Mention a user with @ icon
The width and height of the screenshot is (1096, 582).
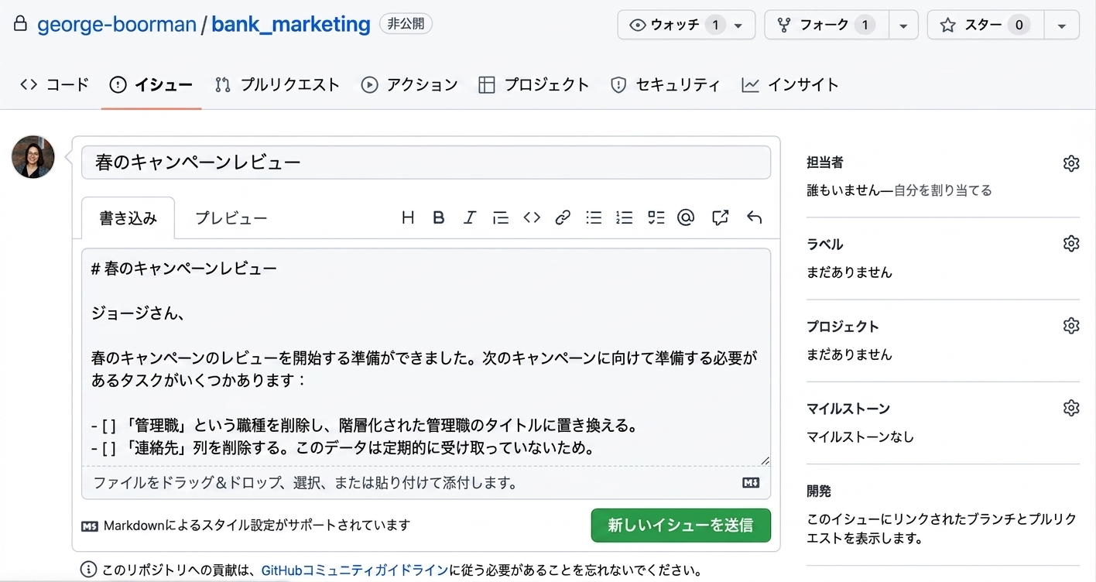pyautogui.click(x=686, y=217)
